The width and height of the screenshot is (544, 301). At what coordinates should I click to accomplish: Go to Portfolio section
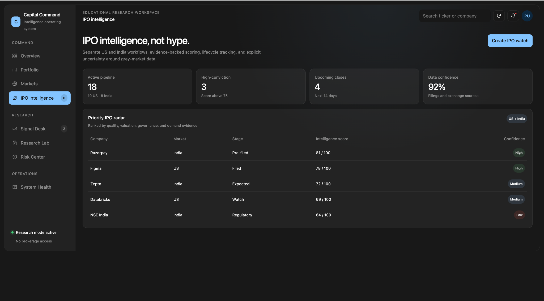click(40, 70)
